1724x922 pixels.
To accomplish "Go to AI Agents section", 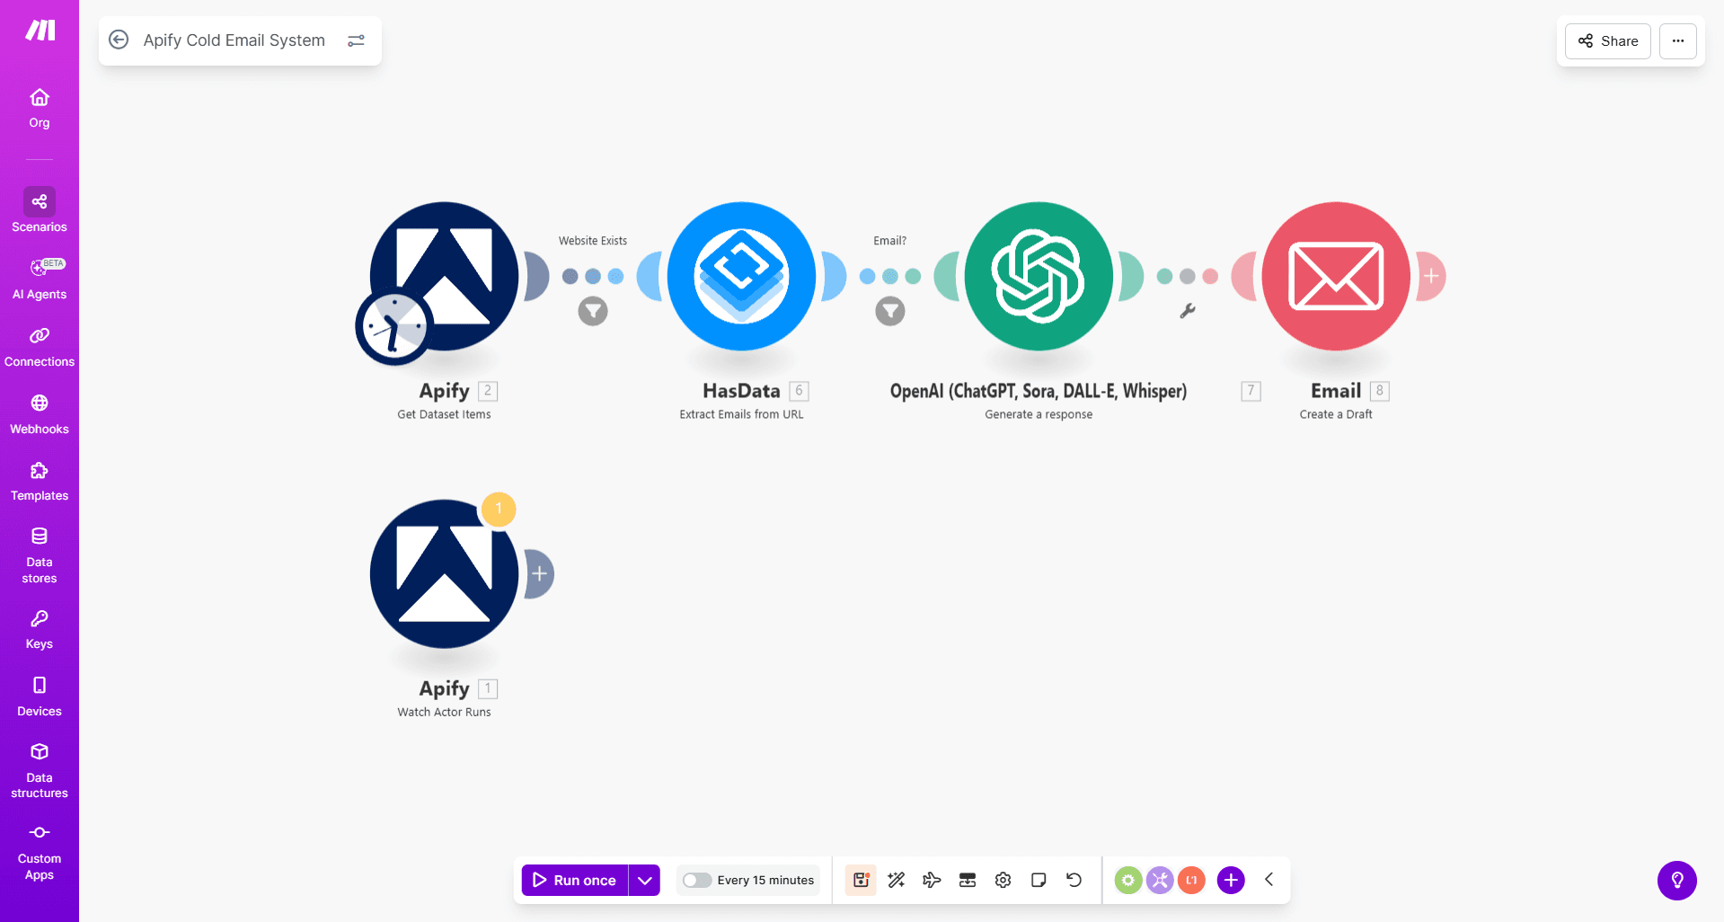I will tap(40, 279).
